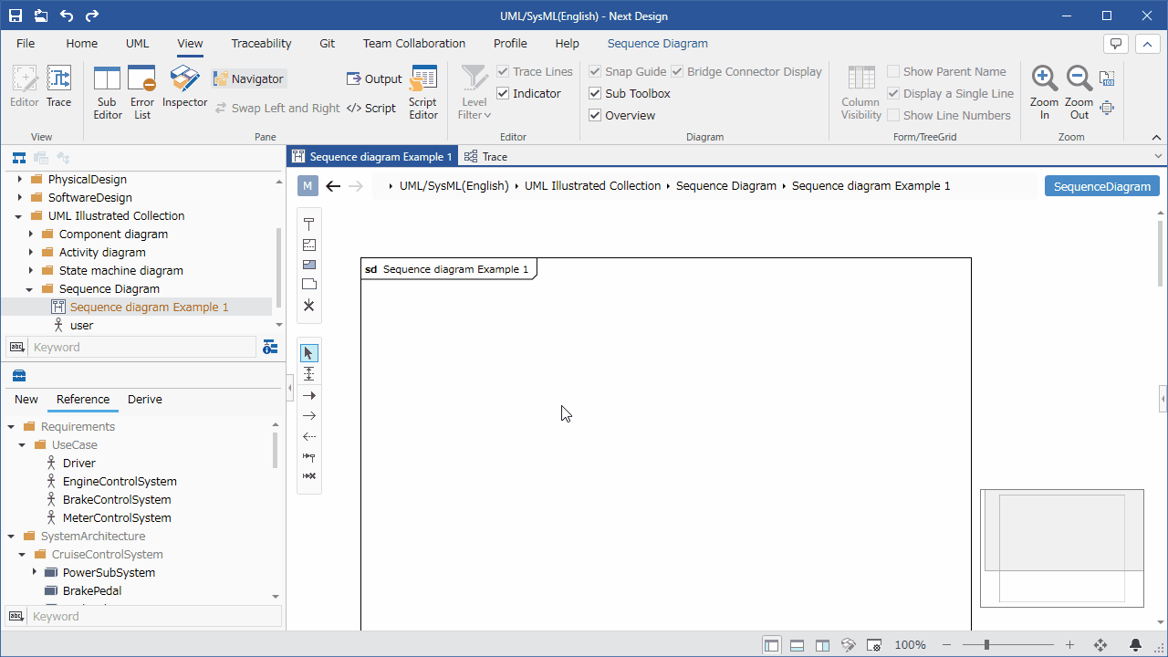Expand the State machine diagram folder
The image size is (1168, 657).
tap(30, 271)
